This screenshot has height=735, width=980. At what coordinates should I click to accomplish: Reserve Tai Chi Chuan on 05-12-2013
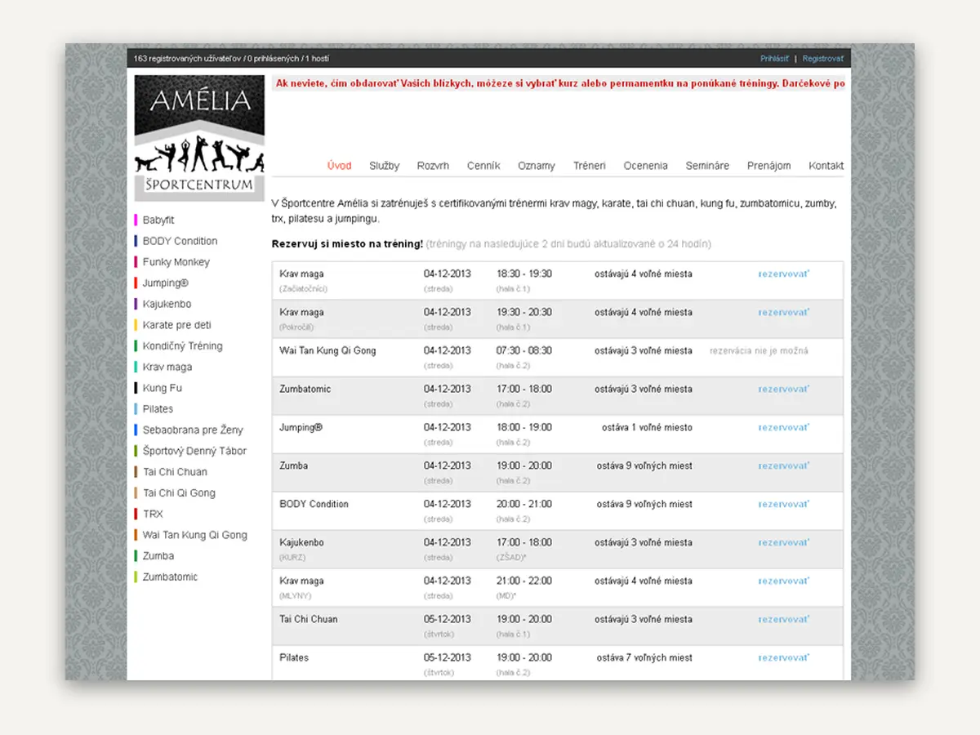784,619
